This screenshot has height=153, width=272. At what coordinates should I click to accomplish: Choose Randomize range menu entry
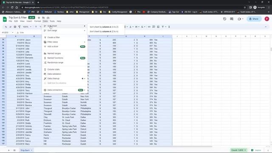coord(65,62)
